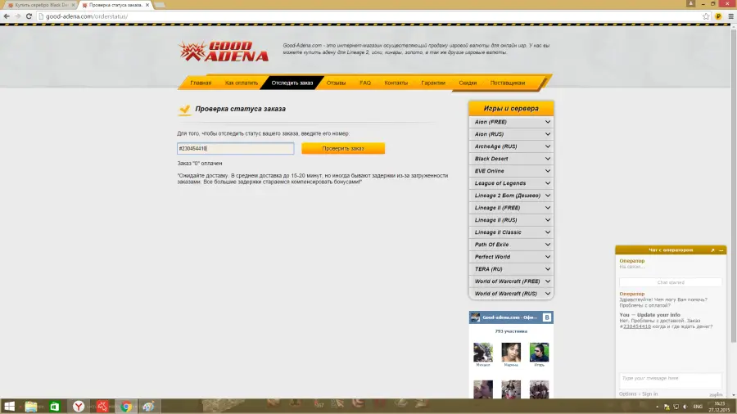Viewport: 737px width, 414px height.
Task: Open Отследить заказ menu item
Action: click(x=292, y=83)
